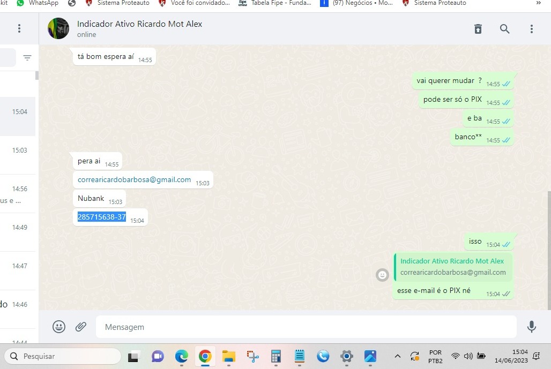Open the Tabela Fipe bookmark
551x369 pixels.
pos(275,3)
